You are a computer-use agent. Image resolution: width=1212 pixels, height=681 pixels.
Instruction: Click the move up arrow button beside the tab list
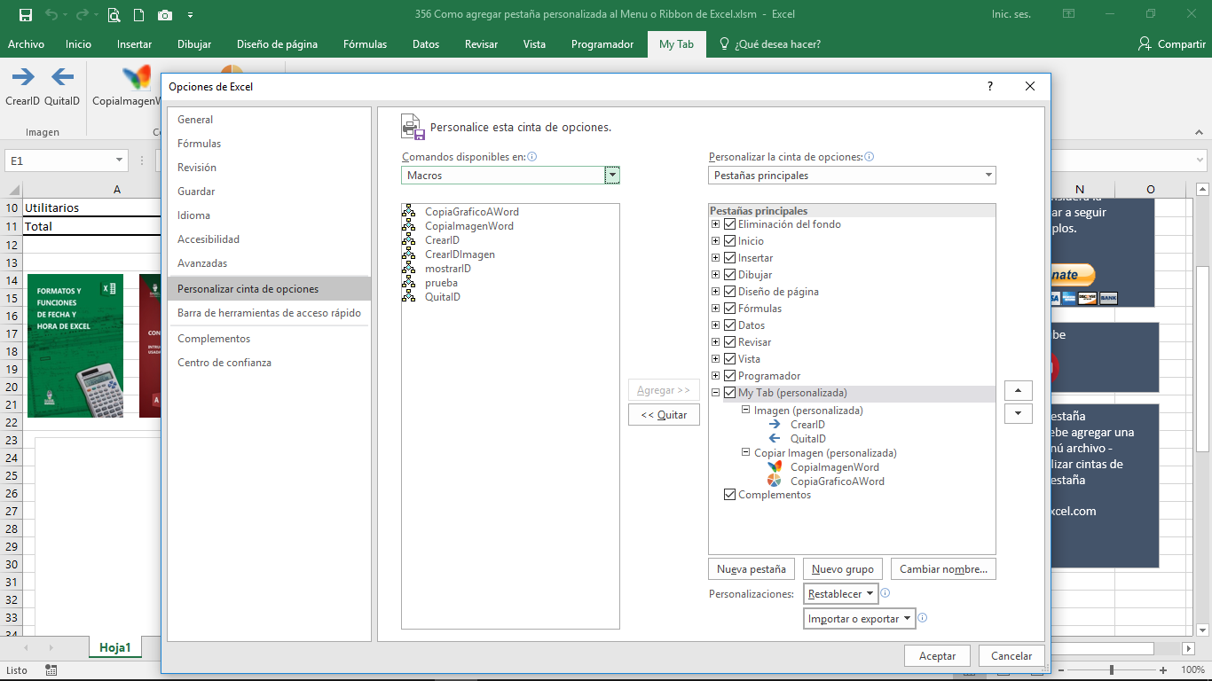[x=1018, y=391]
